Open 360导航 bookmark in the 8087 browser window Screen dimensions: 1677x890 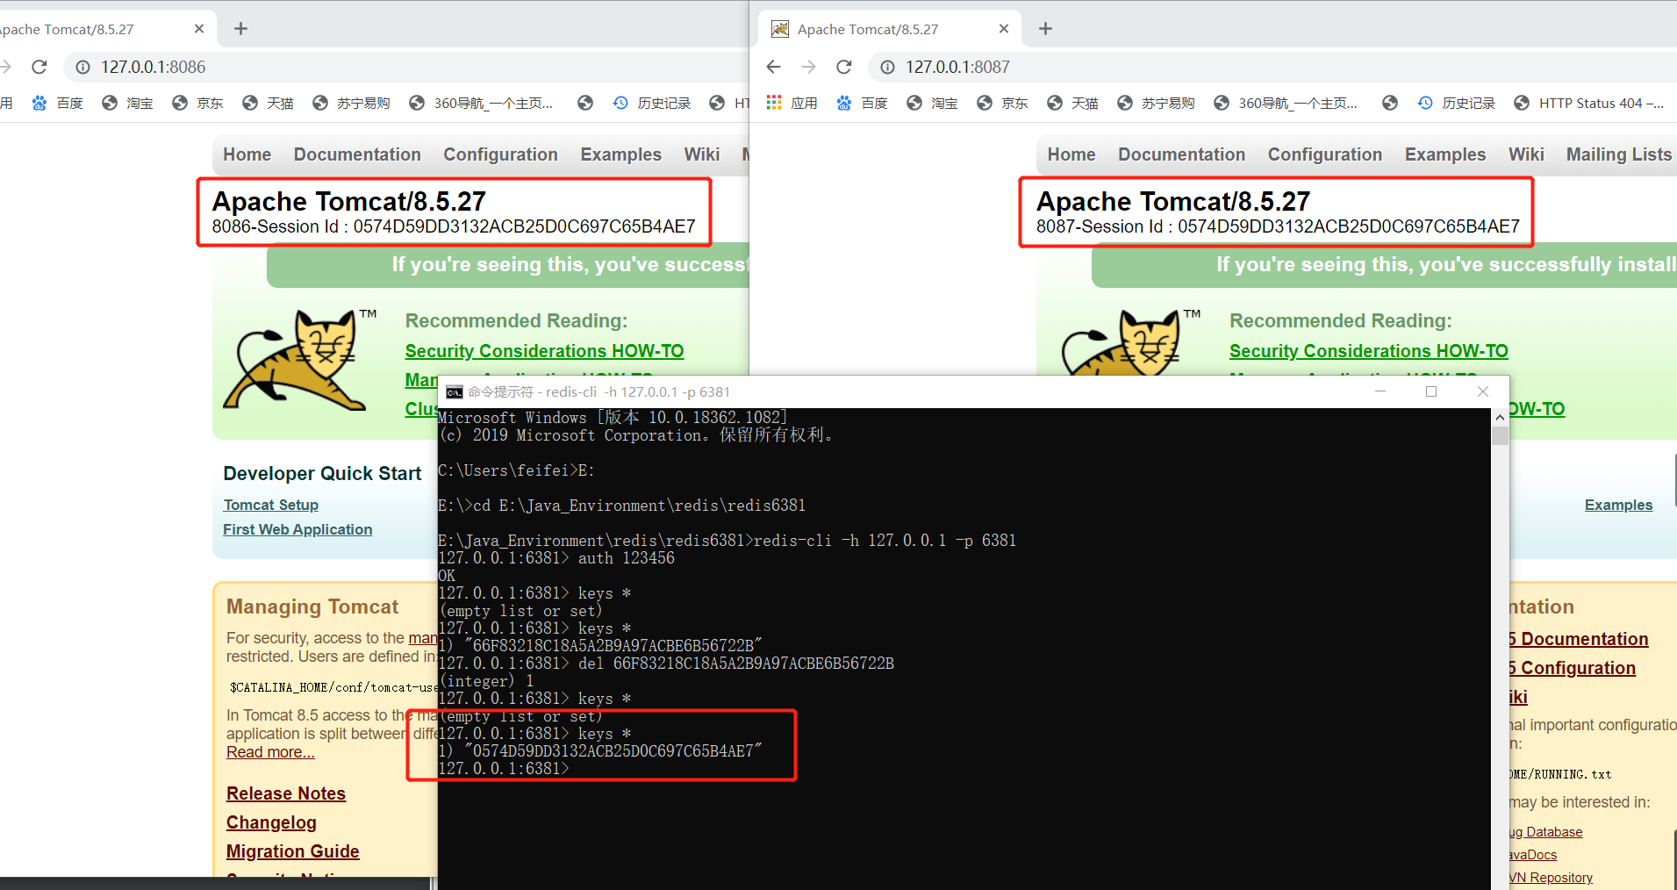coord(1286,103)
